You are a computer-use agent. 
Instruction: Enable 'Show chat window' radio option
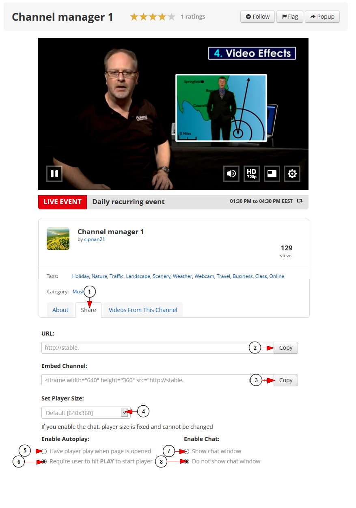coord(187,451)
